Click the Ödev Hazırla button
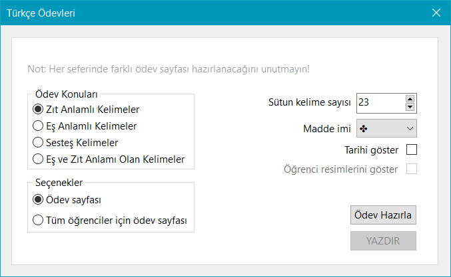 (383, 215)
